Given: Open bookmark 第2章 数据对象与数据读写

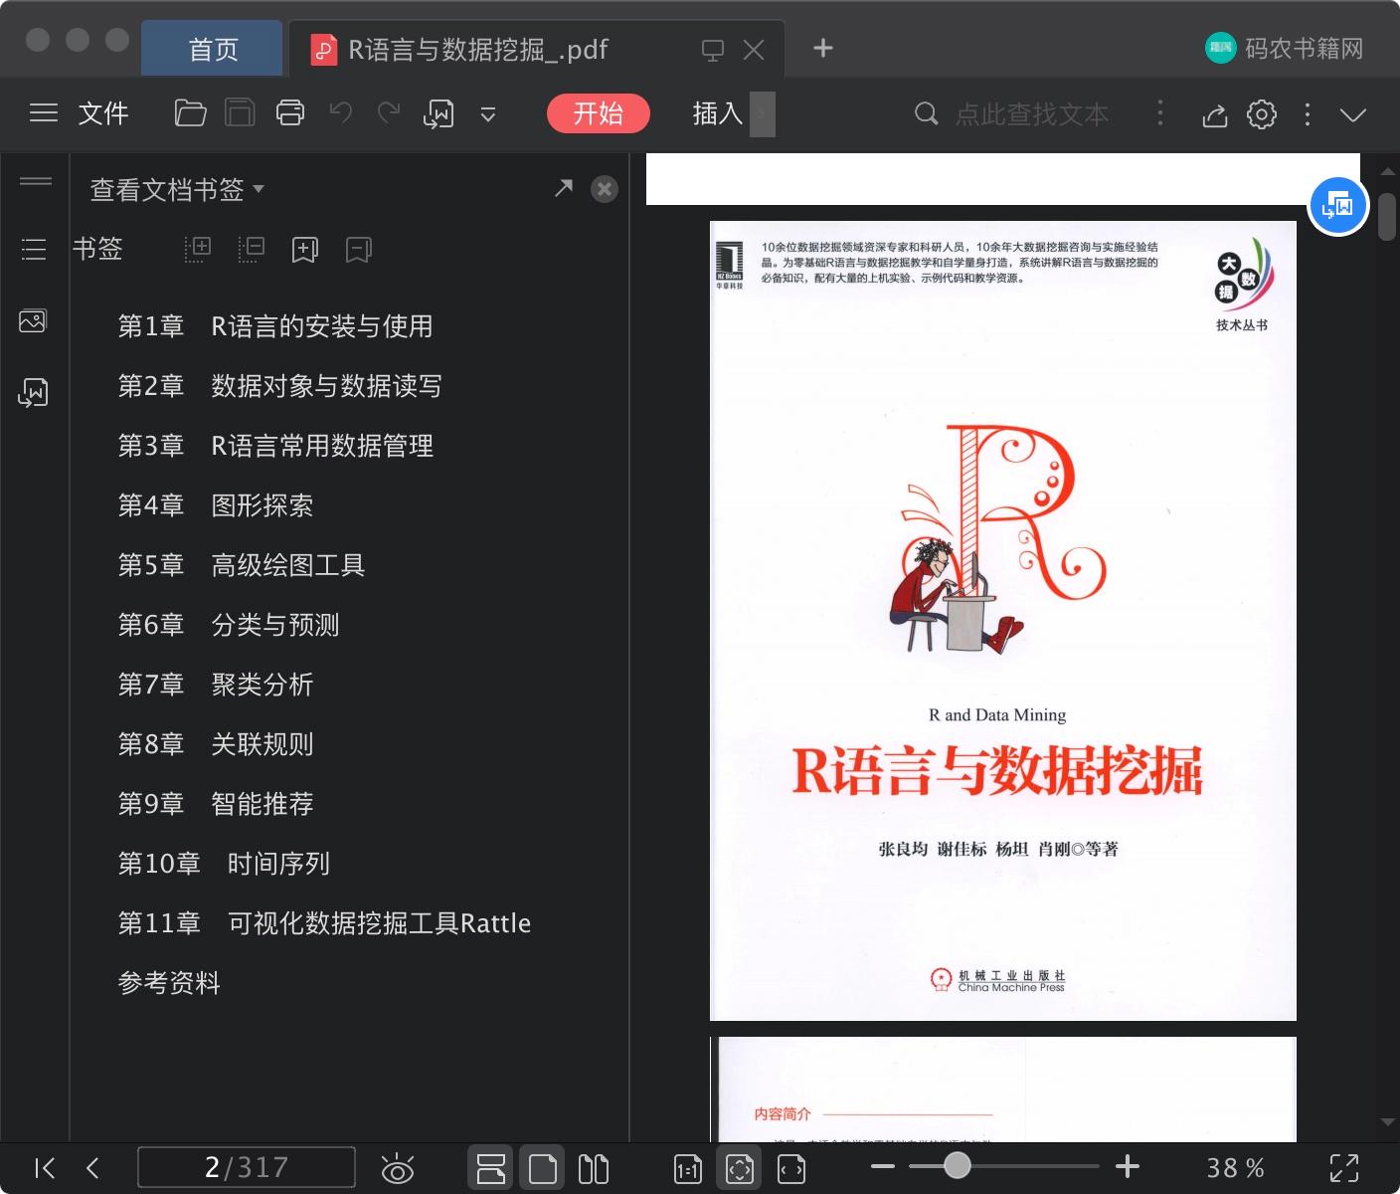Looking at the screenshot, I should click(279, 386).
